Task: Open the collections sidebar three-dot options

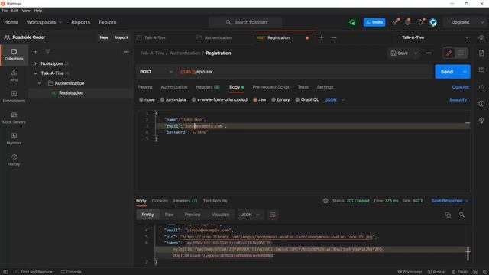Action: [x=126, y=52]
